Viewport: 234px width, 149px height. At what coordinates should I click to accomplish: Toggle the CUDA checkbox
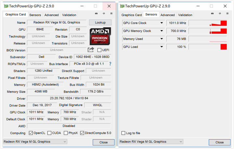pos(49,133)
